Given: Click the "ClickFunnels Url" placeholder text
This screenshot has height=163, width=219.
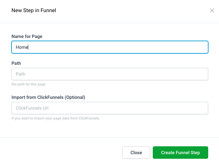Looking at the screenshot, I should (32, 108).
